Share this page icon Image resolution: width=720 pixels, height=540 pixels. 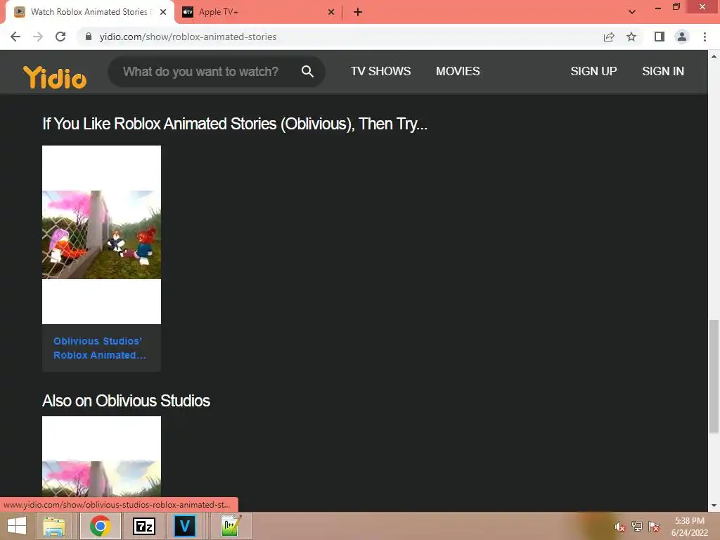coord(609,37)
